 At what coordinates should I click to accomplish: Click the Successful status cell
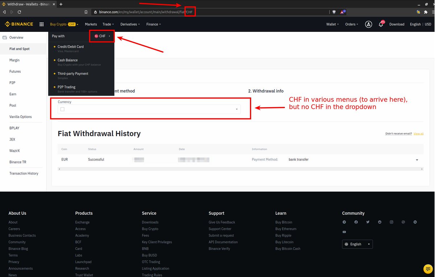[x=96, y=160]
